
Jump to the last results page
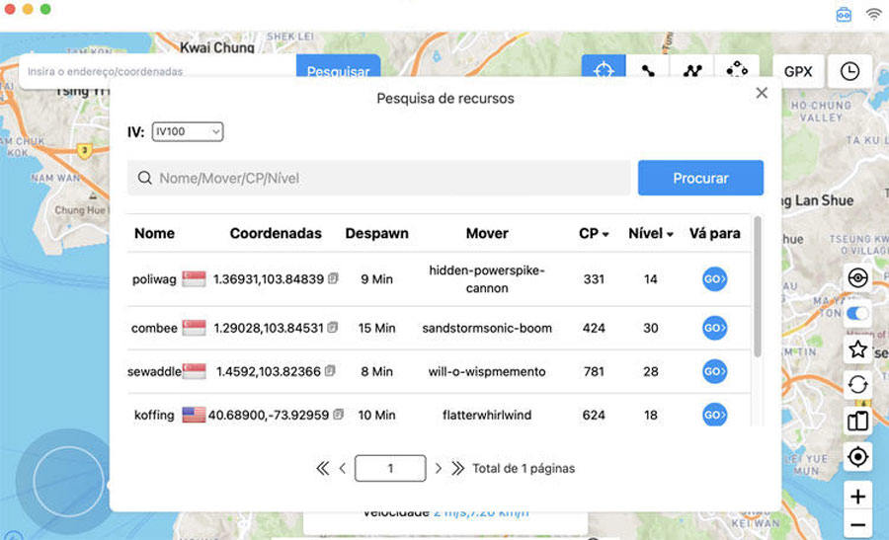[x=457, y=468]
